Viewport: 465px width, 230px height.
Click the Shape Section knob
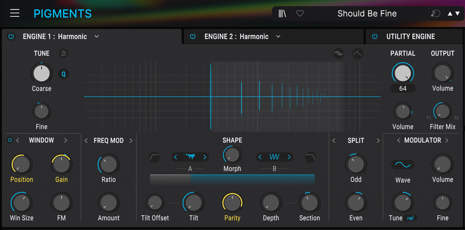[x=310, y=203]
